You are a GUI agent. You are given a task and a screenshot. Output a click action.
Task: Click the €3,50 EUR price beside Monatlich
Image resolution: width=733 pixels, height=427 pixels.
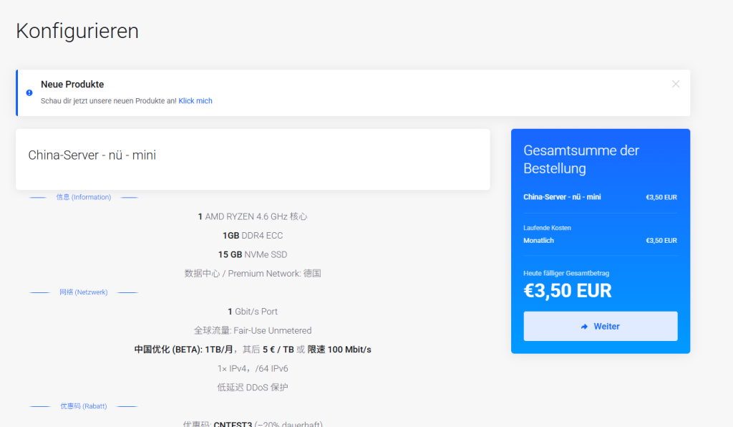661,241
